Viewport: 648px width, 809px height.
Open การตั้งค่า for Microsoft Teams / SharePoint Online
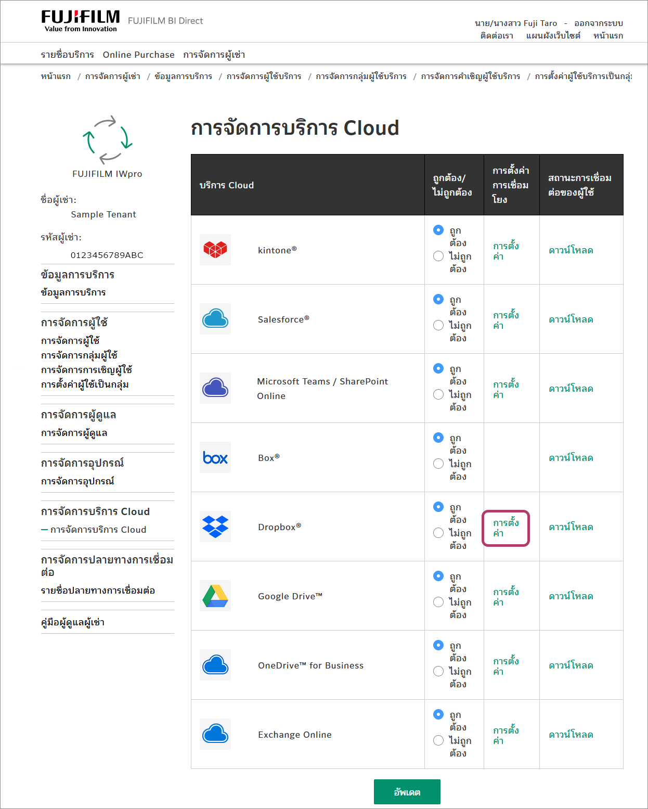click(506, 389)
